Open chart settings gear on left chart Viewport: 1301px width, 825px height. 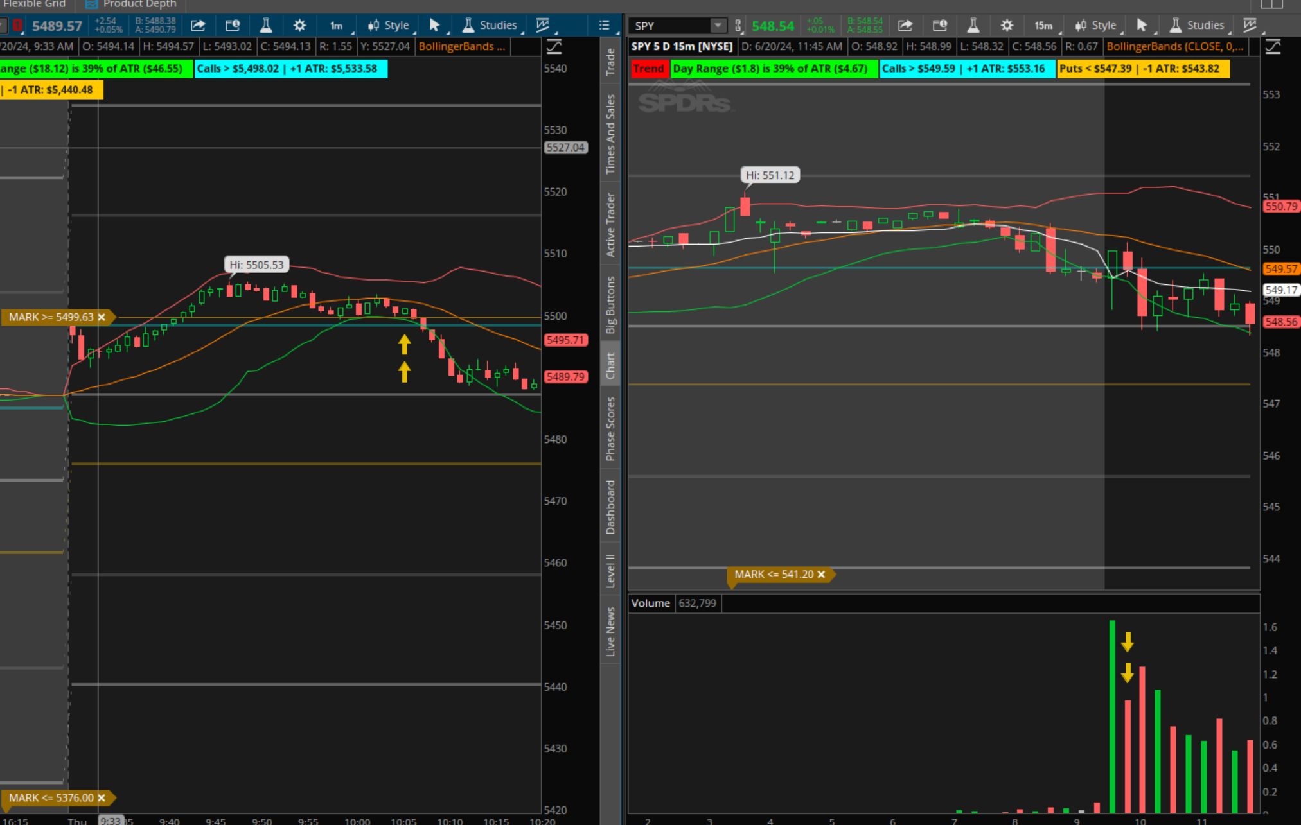coord(299,26)
